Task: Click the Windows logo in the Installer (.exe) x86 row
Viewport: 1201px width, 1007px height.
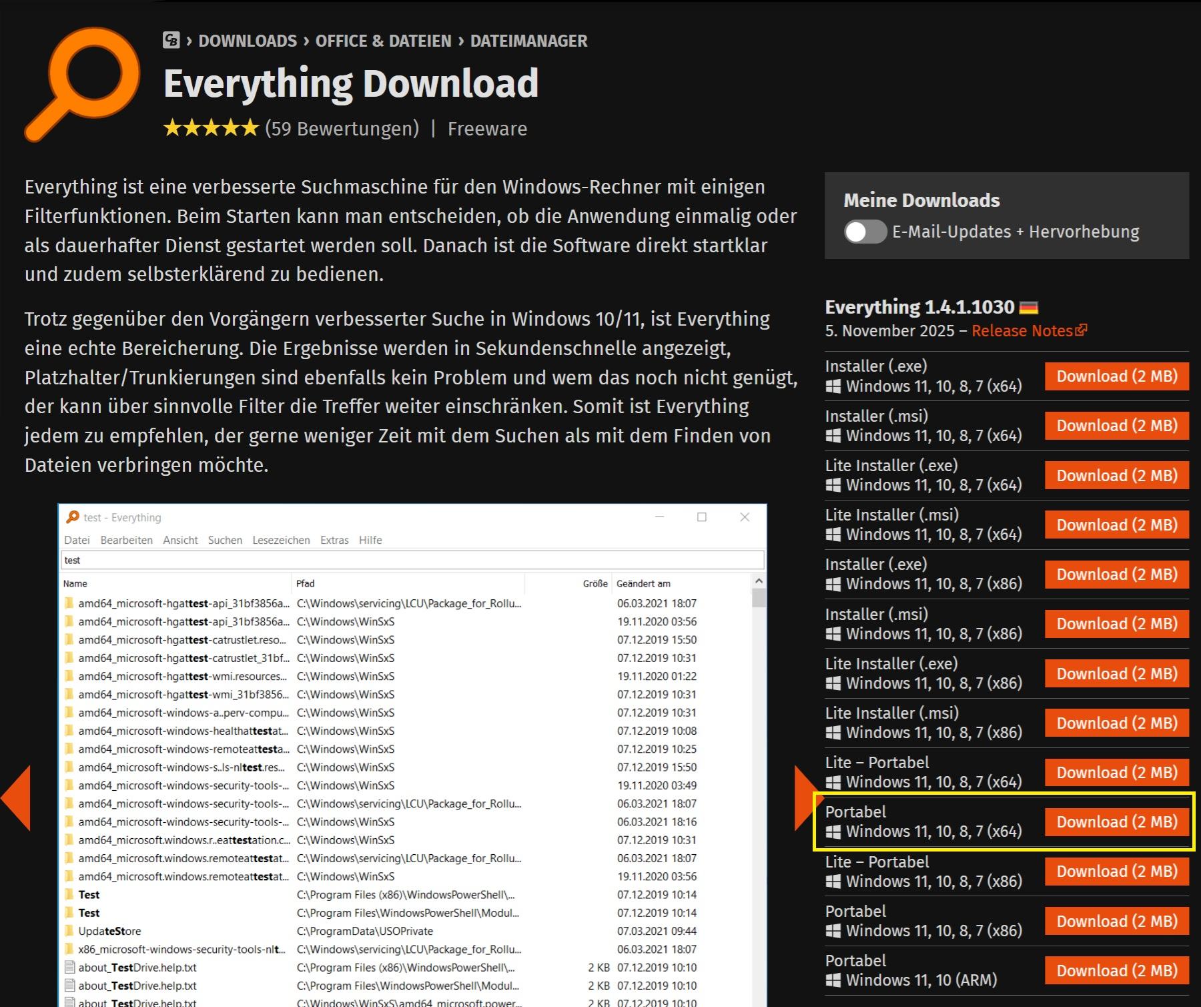Action: click(833, 584)
